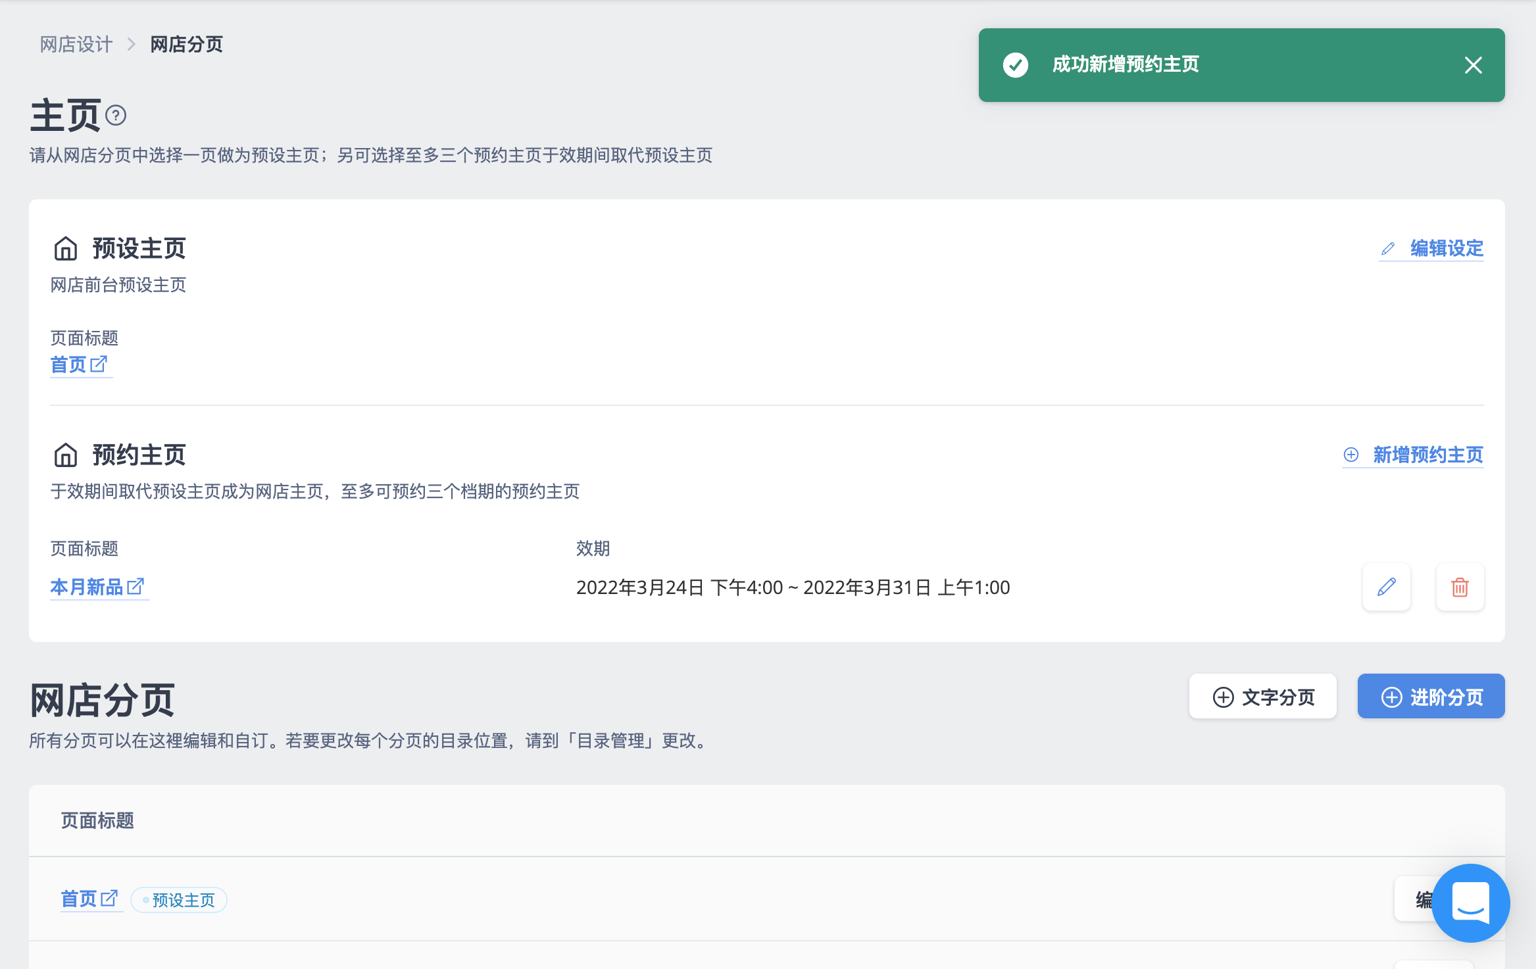Click the house icon beside 预约主页

(x=66, y=455)
